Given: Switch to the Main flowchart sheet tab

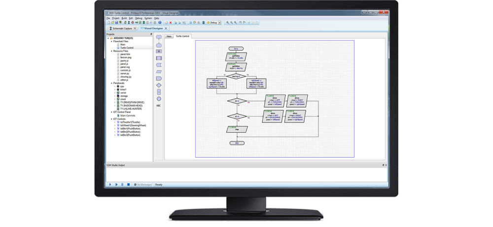Looking at the screenshot, I should pyautogui.click(x=169, y=36).
